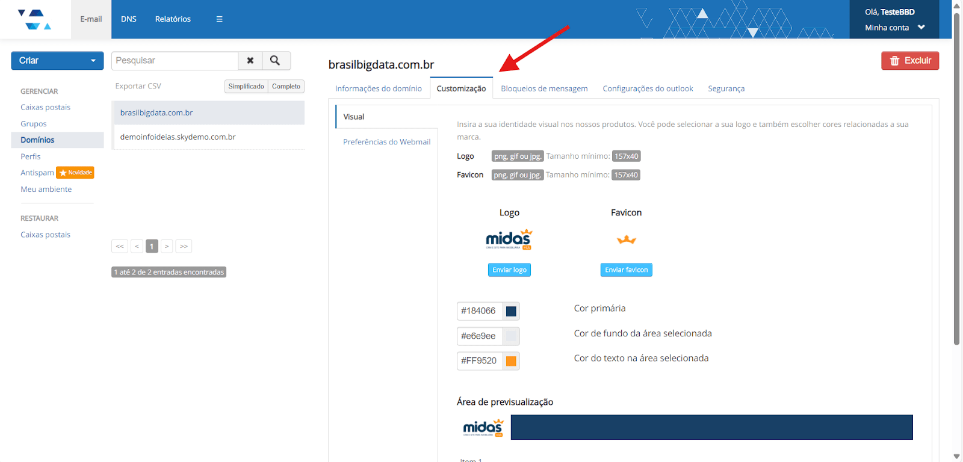Open Caixas postais under Gerenciar
963x462 pixels.
(x=45, y=107)
